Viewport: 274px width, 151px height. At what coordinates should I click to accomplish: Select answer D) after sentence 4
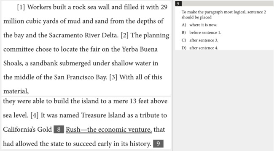200,48
